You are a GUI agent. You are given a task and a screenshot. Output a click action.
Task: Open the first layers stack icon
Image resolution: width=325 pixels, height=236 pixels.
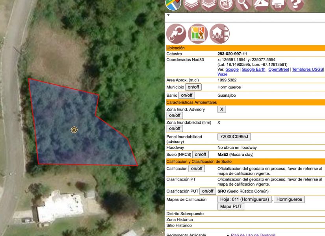(191, 4)
